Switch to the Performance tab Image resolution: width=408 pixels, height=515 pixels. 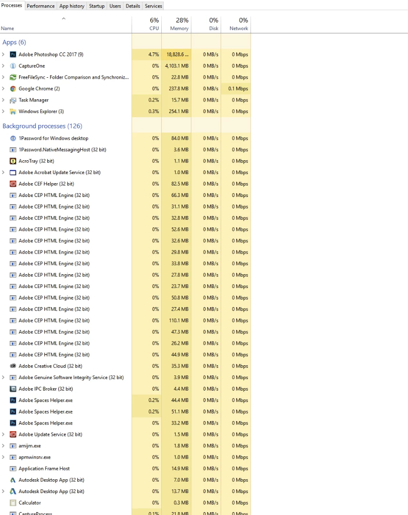(x=41, y=6)
